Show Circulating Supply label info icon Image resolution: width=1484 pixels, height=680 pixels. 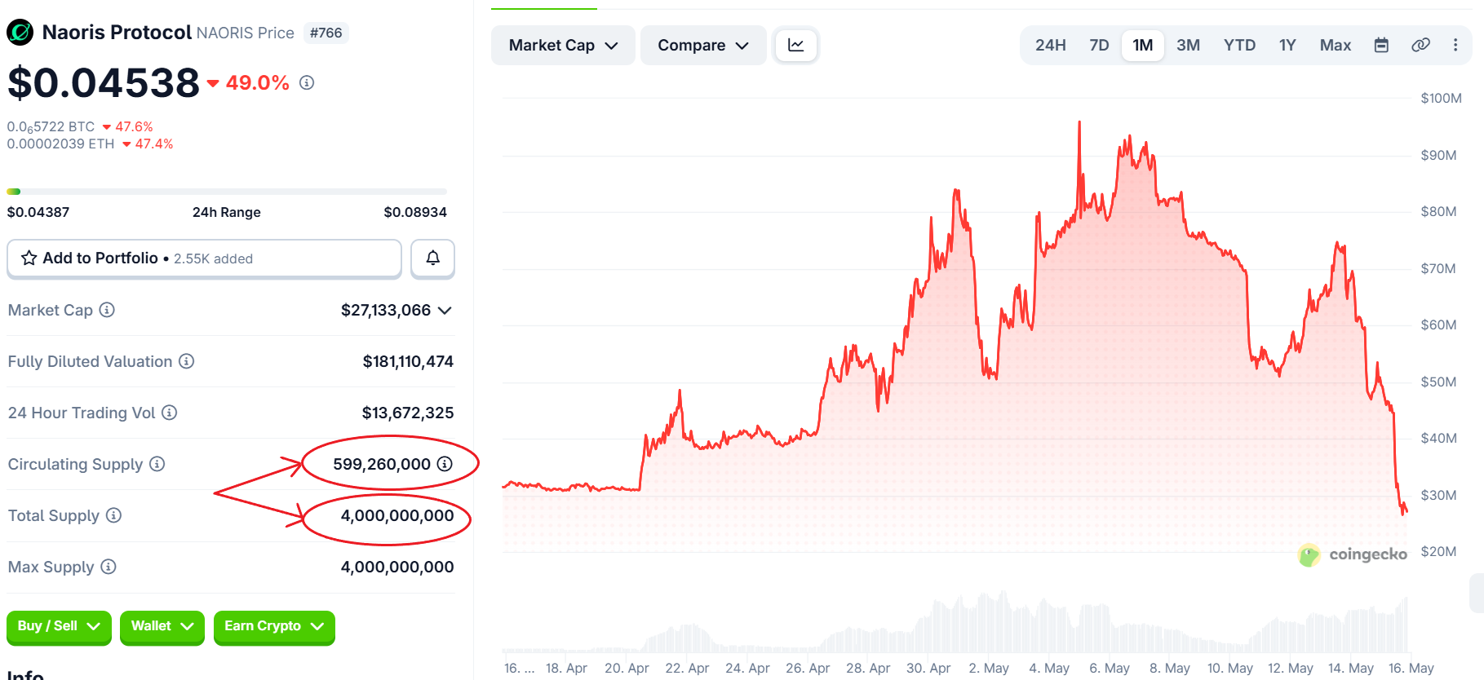(157, 464)
